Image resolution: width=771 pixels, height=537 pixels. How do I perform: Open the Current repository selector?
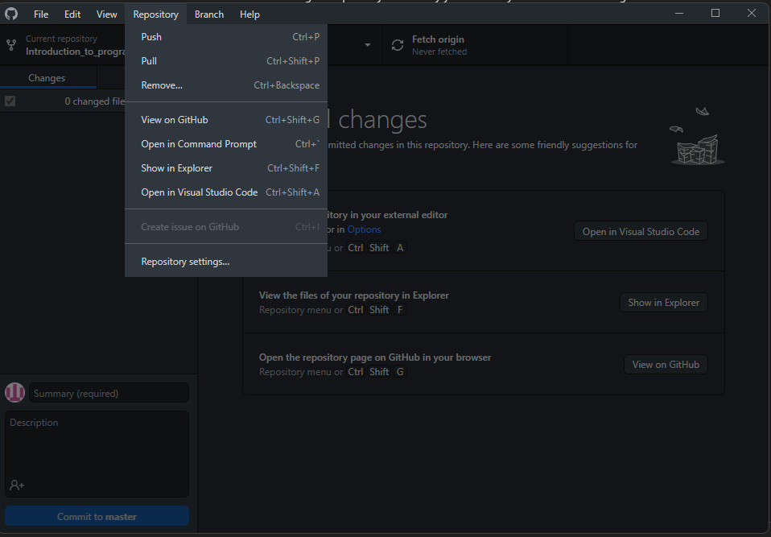click(63, 45)
